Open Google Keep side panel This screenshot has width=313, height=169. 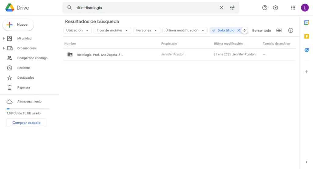[307, 36]
